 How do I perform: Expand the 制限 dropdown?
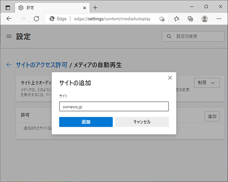point(207,83)
